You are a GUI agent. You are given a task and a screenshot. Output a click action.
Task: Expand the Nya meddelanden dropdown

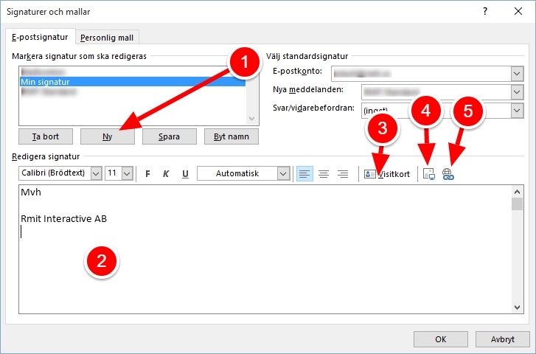[x=517, y=92]
